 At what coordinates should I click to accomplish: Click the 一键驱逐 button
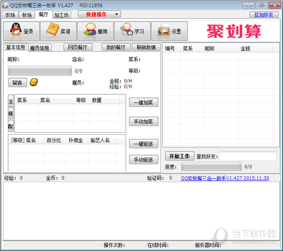coord(143,144)
